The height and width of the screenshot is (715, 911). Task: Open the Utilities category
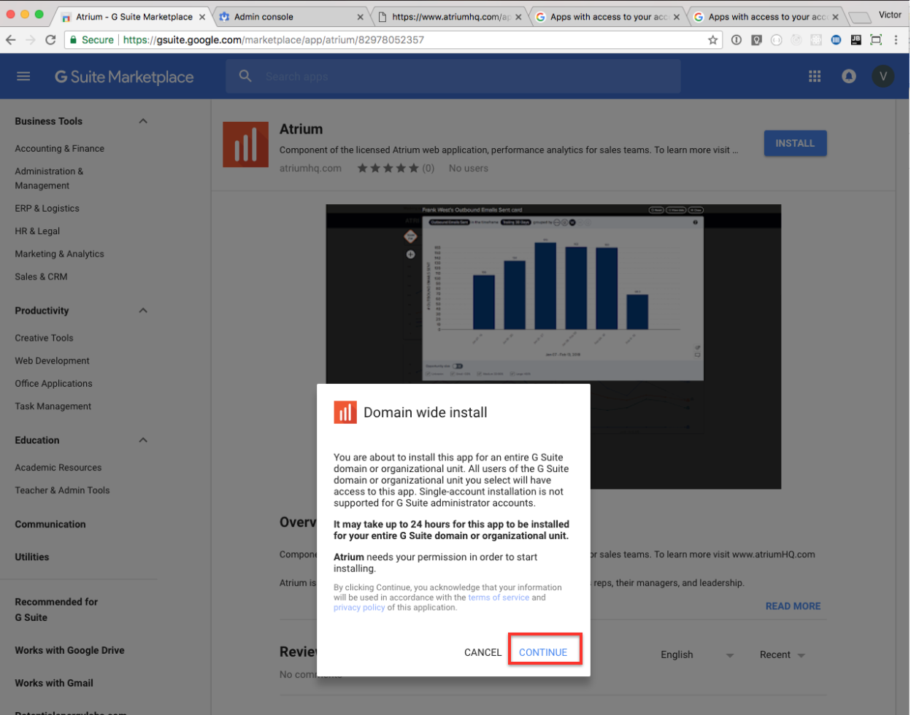(x=32, y=557)
